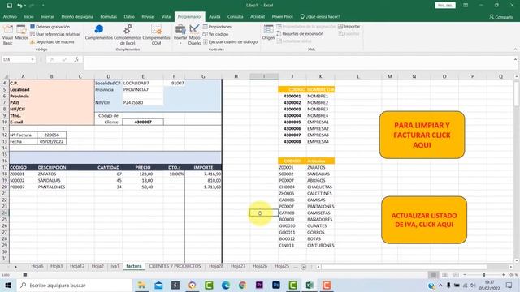The image size is (520, 292).
Task: Add a new sheet with plus icon
Action: [303, 267]
